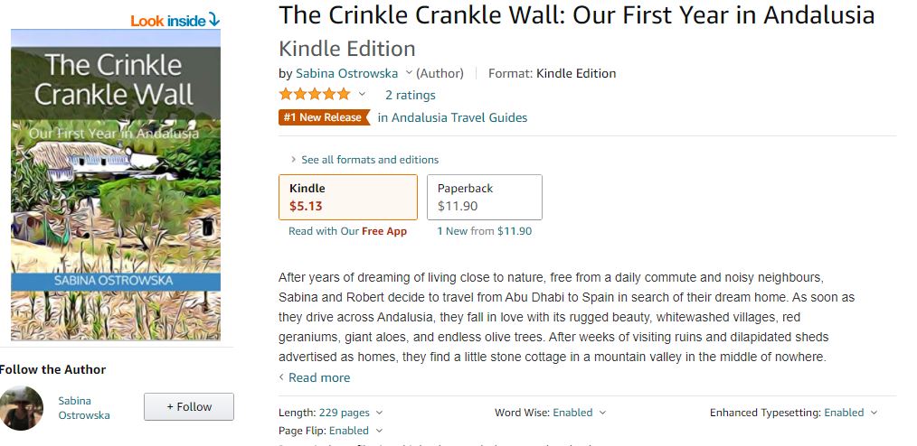Expand the star rating breakdown chevron
The width and height of the screenshot is (917, 446).
363,95
